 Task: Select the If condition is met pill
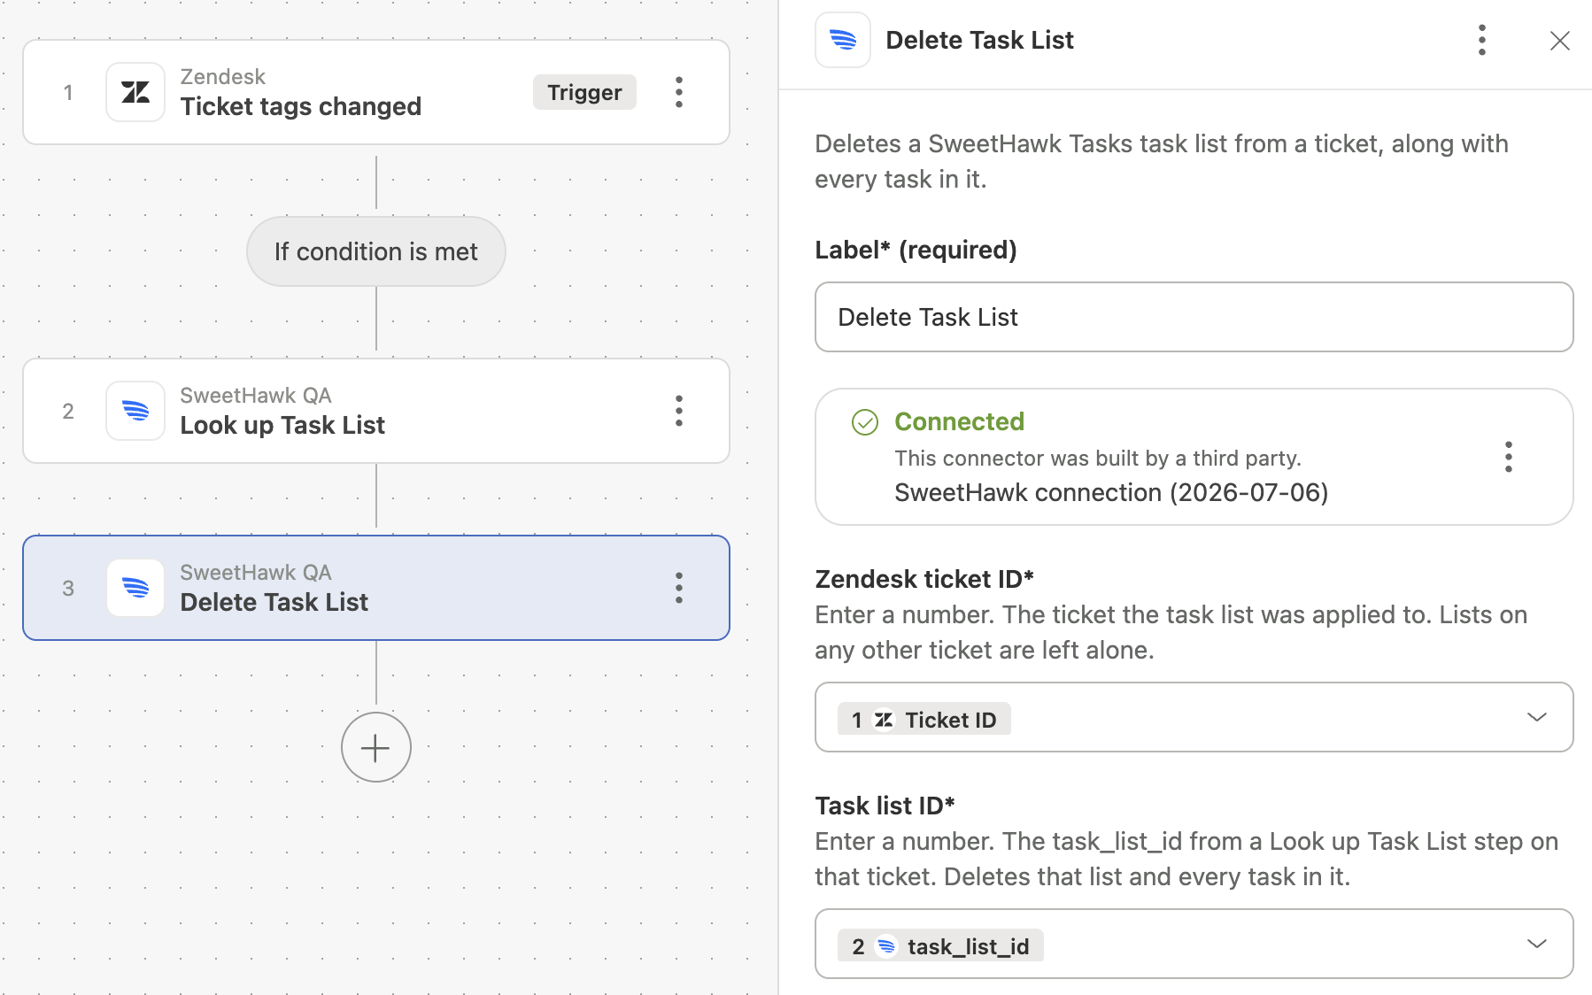coord(376,251)
